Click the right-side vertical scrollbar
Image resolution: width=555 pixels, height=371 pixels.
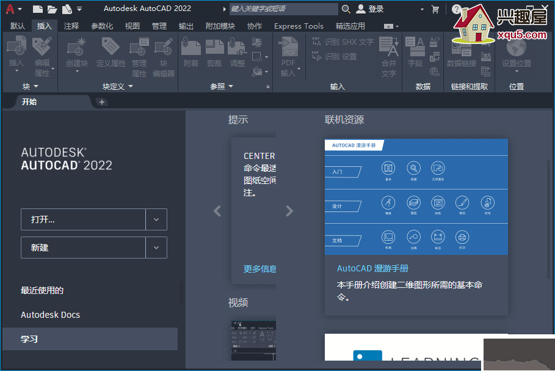click(549, 218)
